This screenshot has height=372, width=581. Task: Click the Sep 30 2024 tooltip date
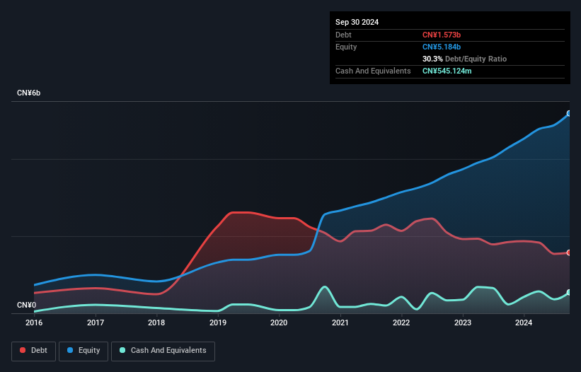tap(357, 22)
